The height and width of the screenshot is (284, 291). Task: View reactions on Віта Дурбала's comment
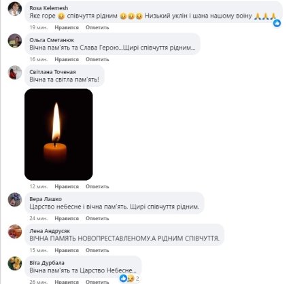[130, 279]
